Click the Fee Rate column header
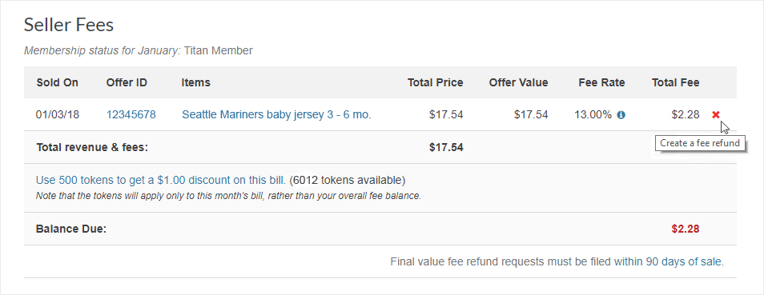 pos(601,83)
